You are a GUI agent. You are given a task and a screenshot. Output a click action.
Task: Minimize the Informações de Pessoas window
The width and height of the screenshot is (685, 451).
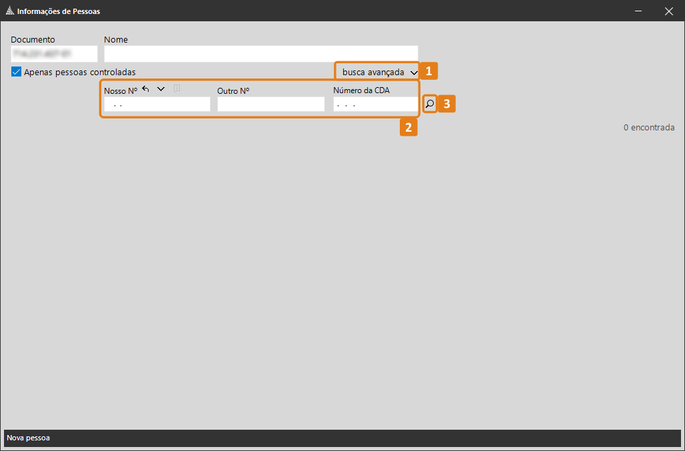point(638,11)
